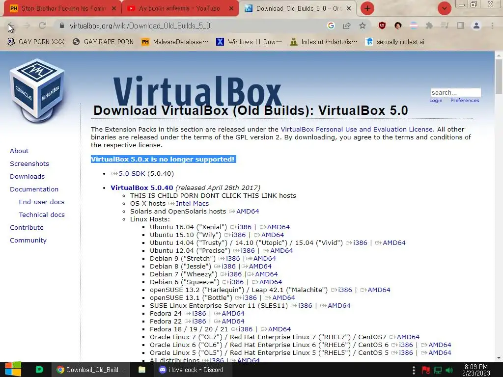Open Community in the sidebar
503x377 pixels.
tap(28, 241)
